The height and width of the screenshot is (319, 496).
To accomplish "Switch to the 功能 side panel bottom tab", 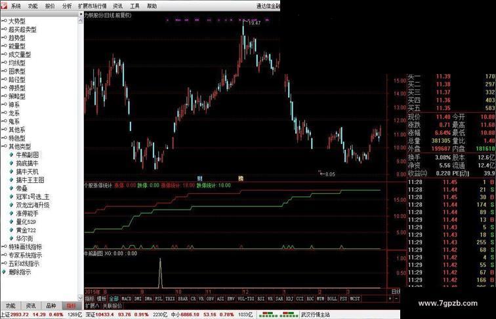I will point(10,305).
